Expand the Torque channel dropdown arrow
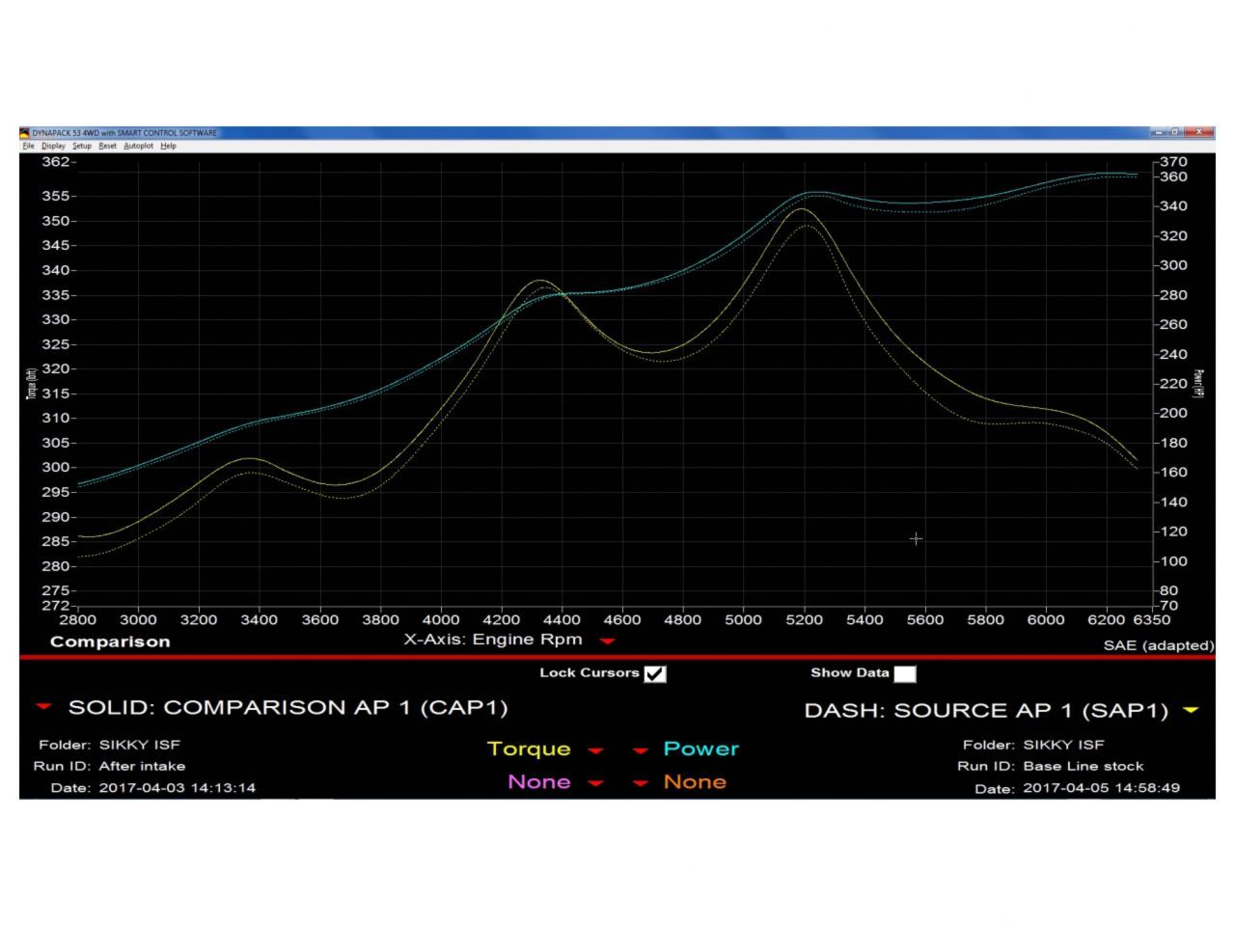Screen dimensions: 1235x926 click(x=595, y=750)
